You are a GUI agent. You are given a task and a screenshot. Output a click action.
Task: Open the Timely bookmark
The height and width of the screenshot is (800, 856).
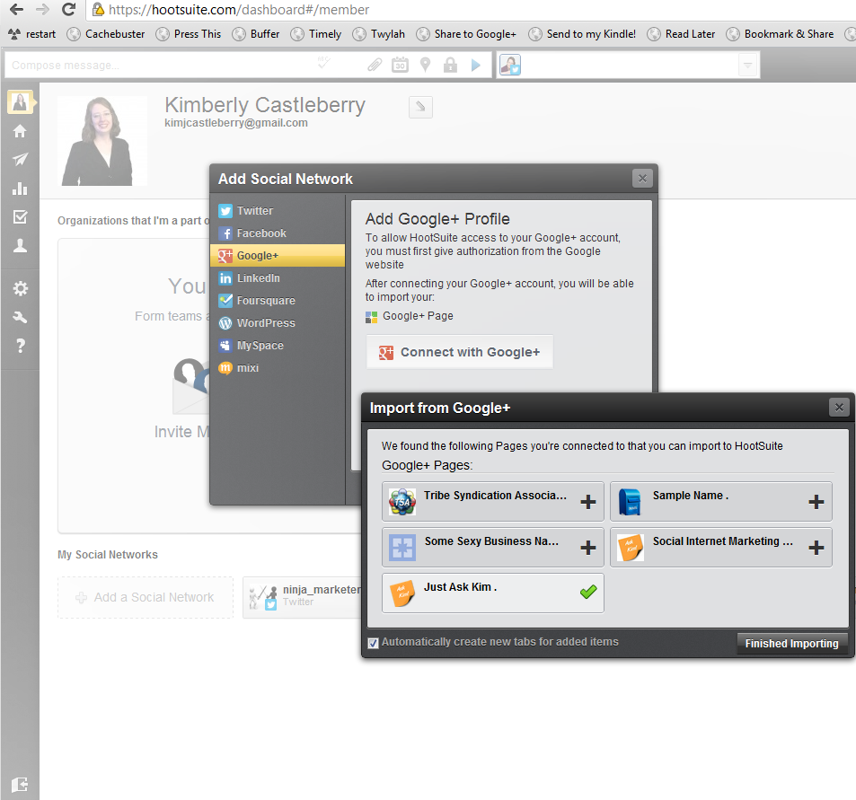click(x=316, y=34)
